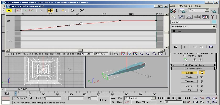Select the Move Control Point tool
Screen dimensions: 220x105
(x=50, y=10)
